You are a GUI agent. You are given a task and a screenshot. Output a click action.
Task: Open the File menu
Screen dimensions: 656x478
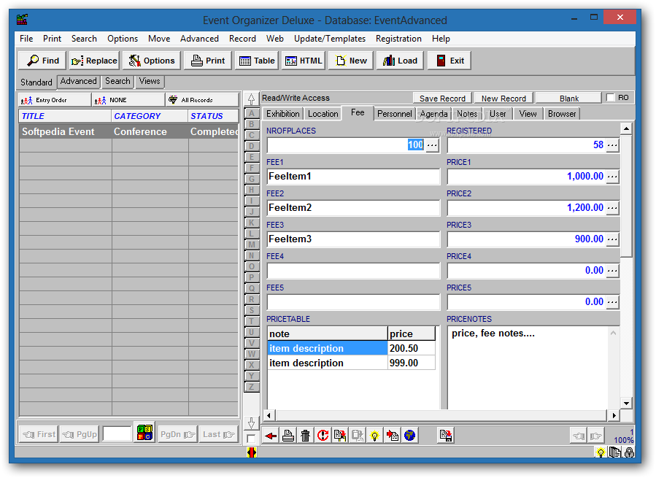26,39
